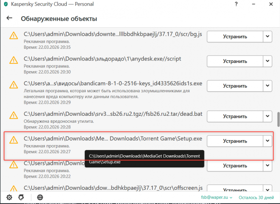The image size is (280, 204).
Task: Open action dropdown for bandicam entry
Action: point(267,86)
